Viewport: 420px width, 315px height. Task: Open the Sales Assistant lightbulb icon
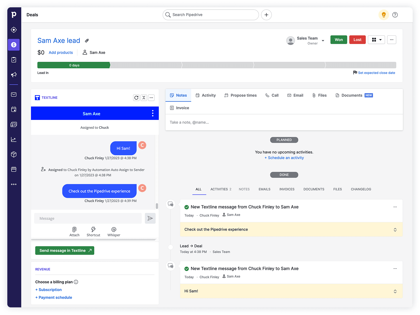[384, 15]
